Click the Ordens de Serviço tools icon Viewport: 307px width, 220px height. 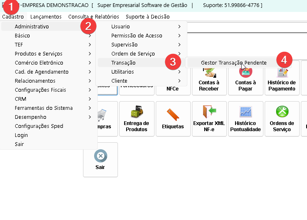click(282, 112)
